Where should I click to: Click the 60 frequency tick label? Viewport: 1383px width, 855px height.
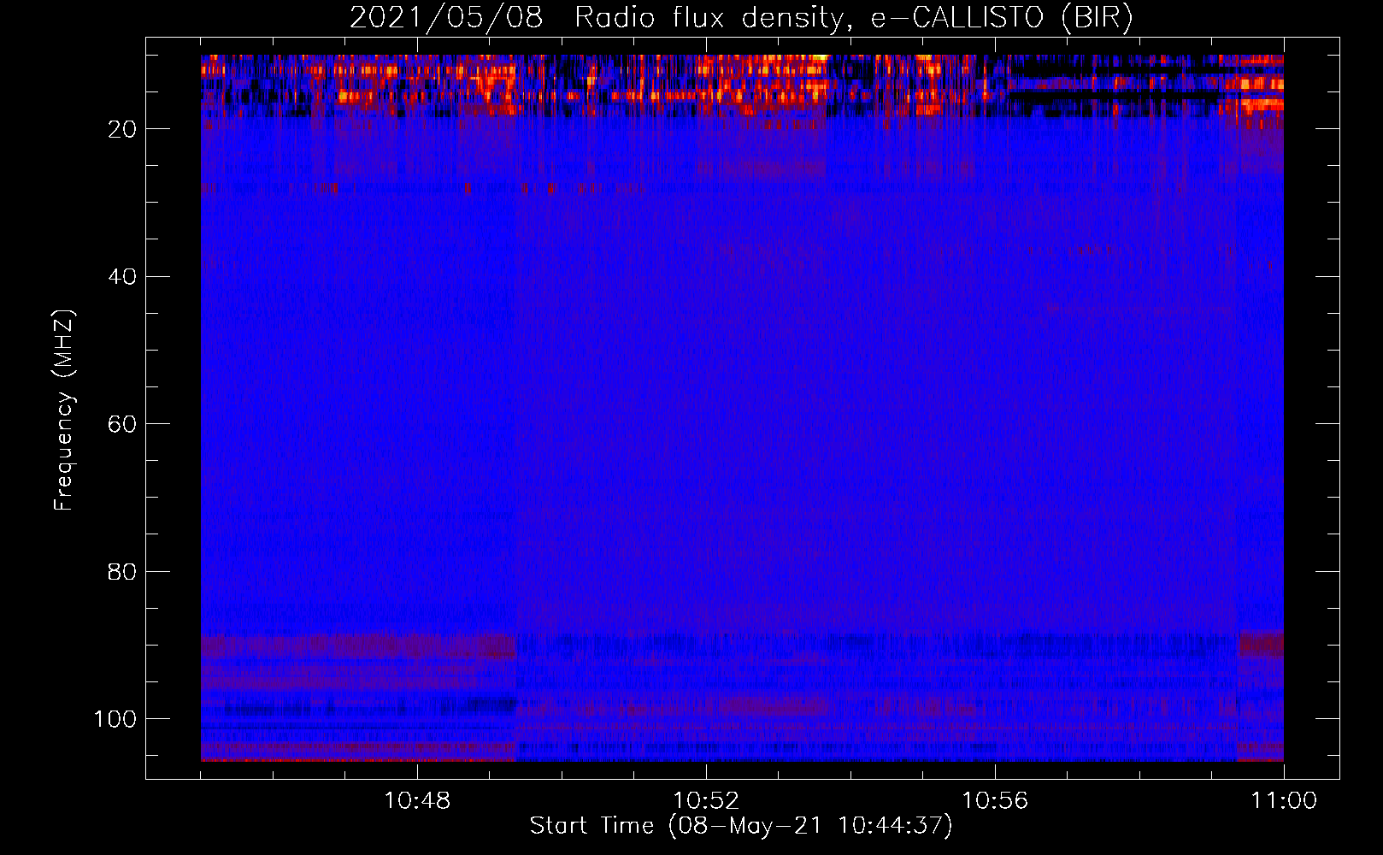[x=123, y=424]
